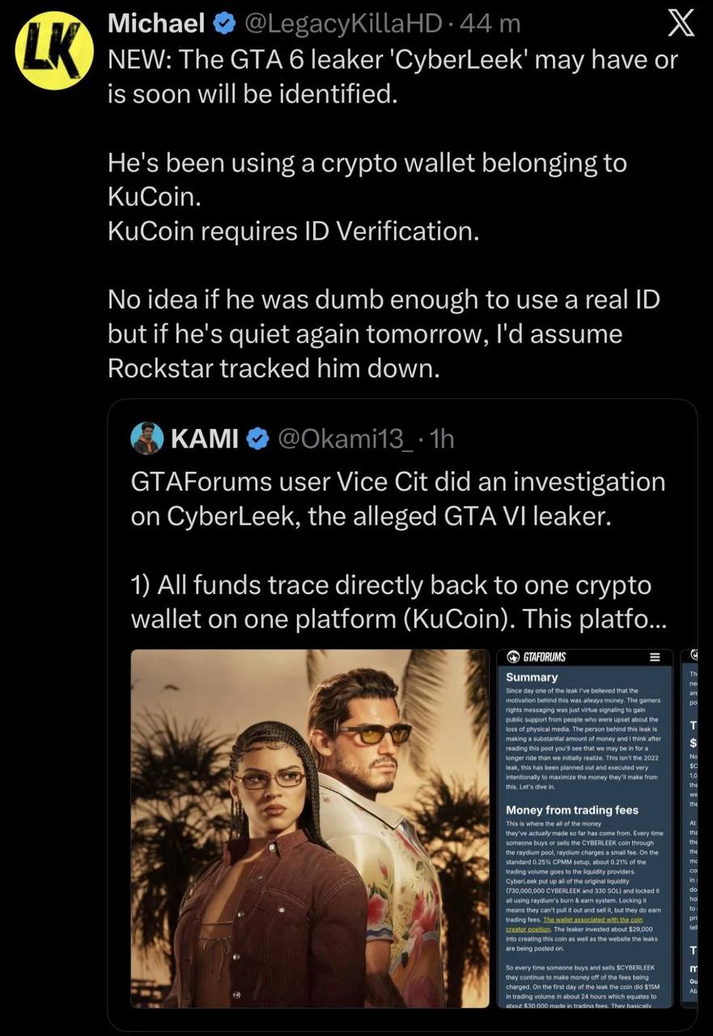Click Michael's verified badge
The image size is (713, 1036).
[x=222, y=25]
